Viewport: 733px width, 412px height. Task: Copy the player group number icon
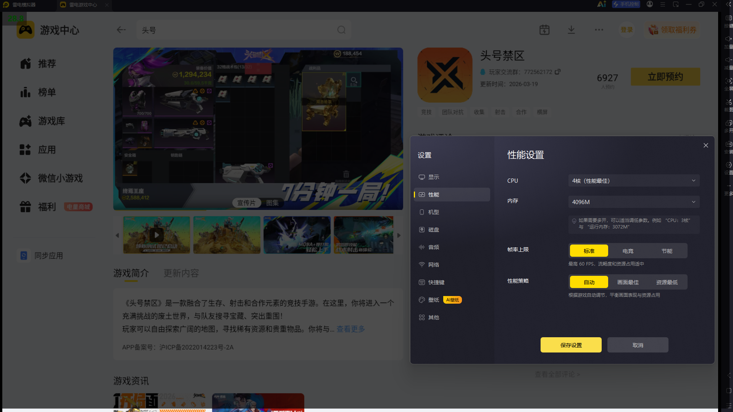click(x=557, y=72)
